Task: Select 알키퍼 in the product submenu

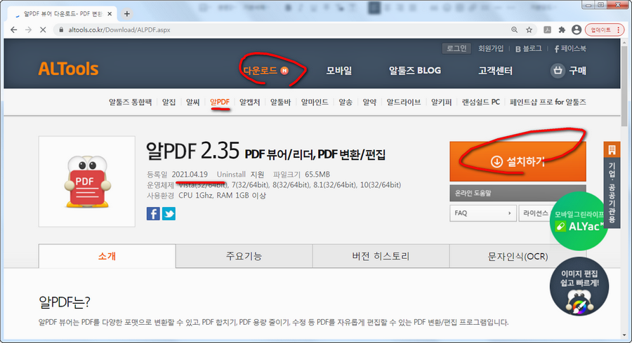Action: pos(442,102)
